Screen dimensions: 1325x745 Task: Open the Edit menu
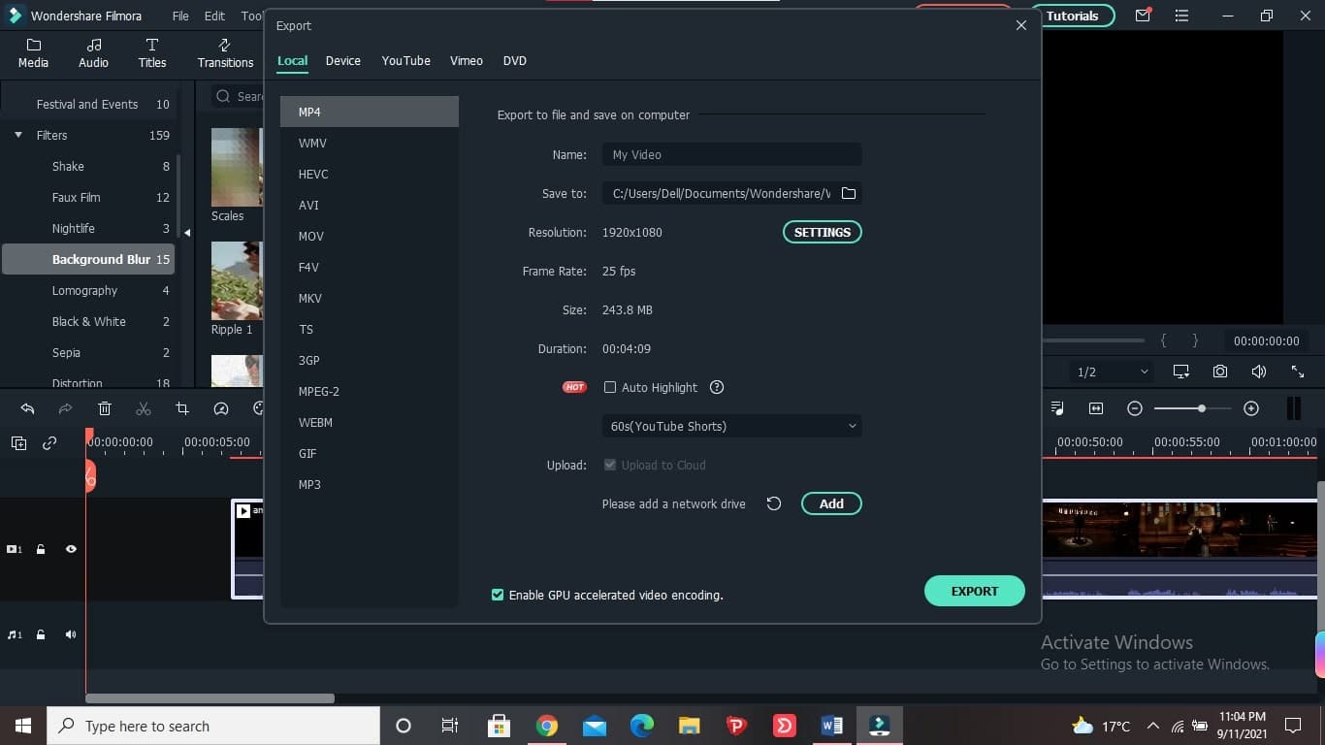tap(214, 16)
